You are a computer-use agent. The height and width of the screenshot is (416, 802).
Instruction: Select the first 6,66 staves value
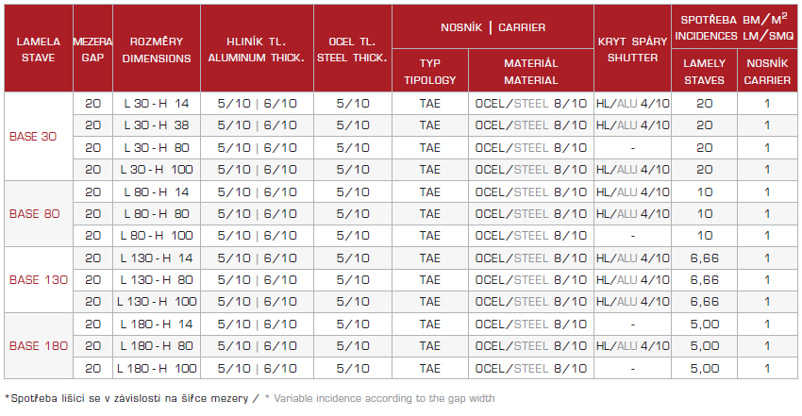pos(704,258)
